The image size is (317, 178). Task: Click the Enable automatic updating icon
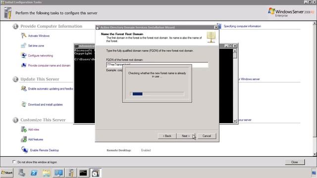point(24,89)
